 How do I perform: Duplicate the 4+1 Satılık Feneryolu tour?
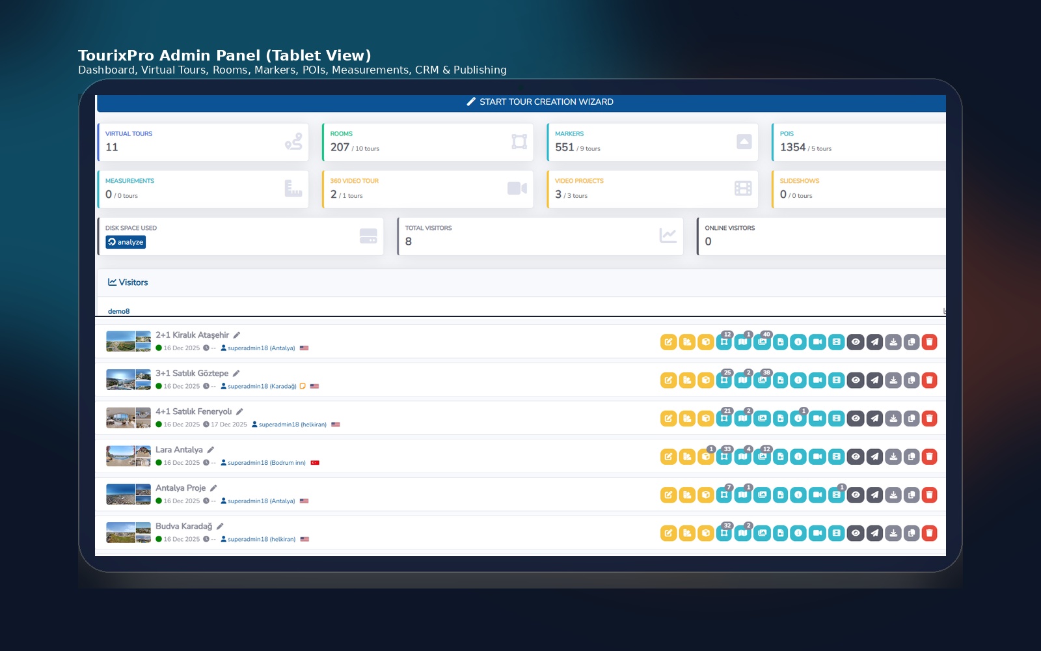(x=912, y=419)
